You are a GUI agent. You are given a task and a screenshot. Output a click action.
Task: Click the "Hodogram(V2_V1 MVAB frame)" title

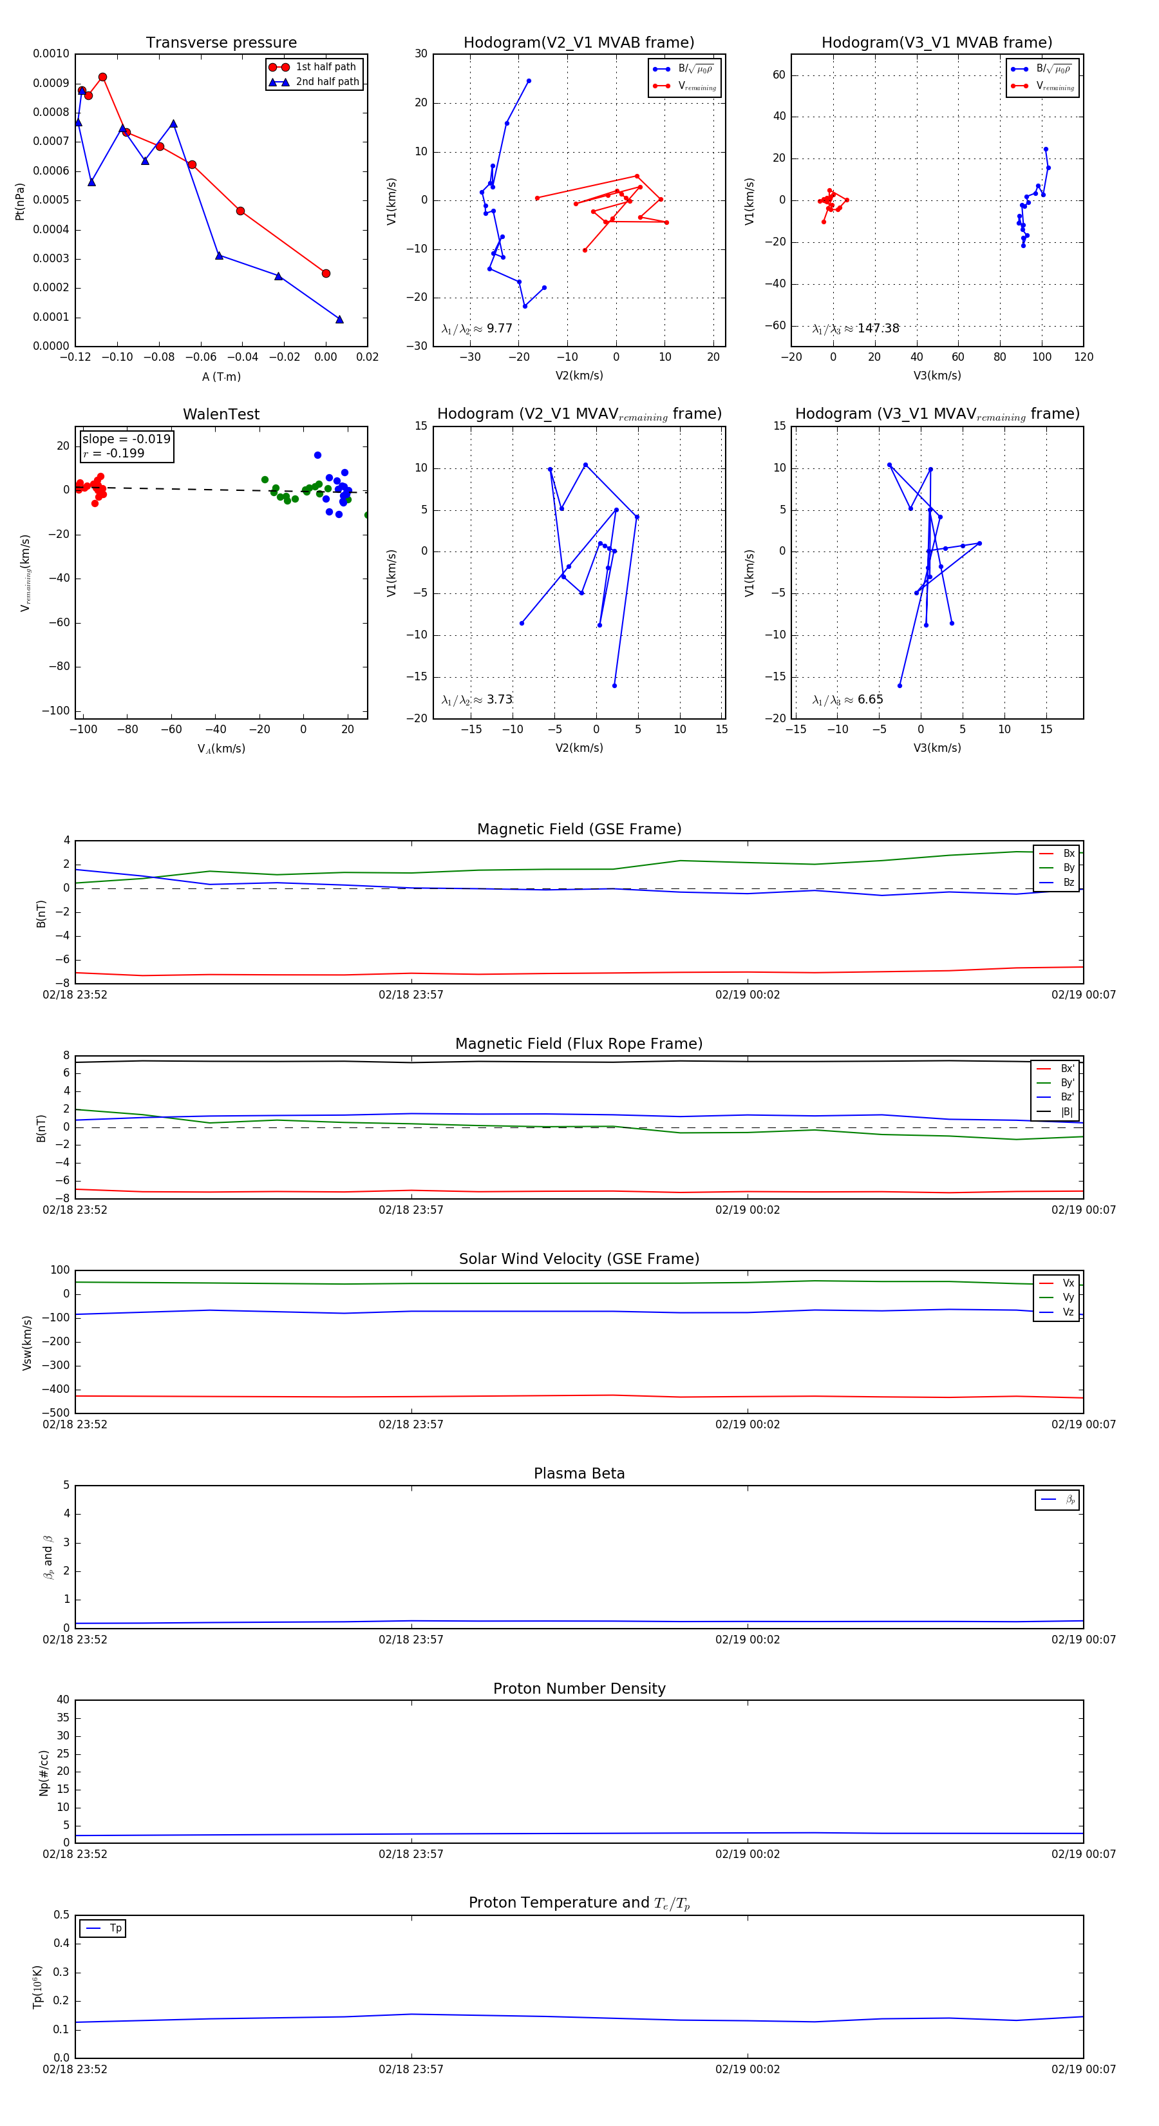pyautogui.click(x=579, y=43)
